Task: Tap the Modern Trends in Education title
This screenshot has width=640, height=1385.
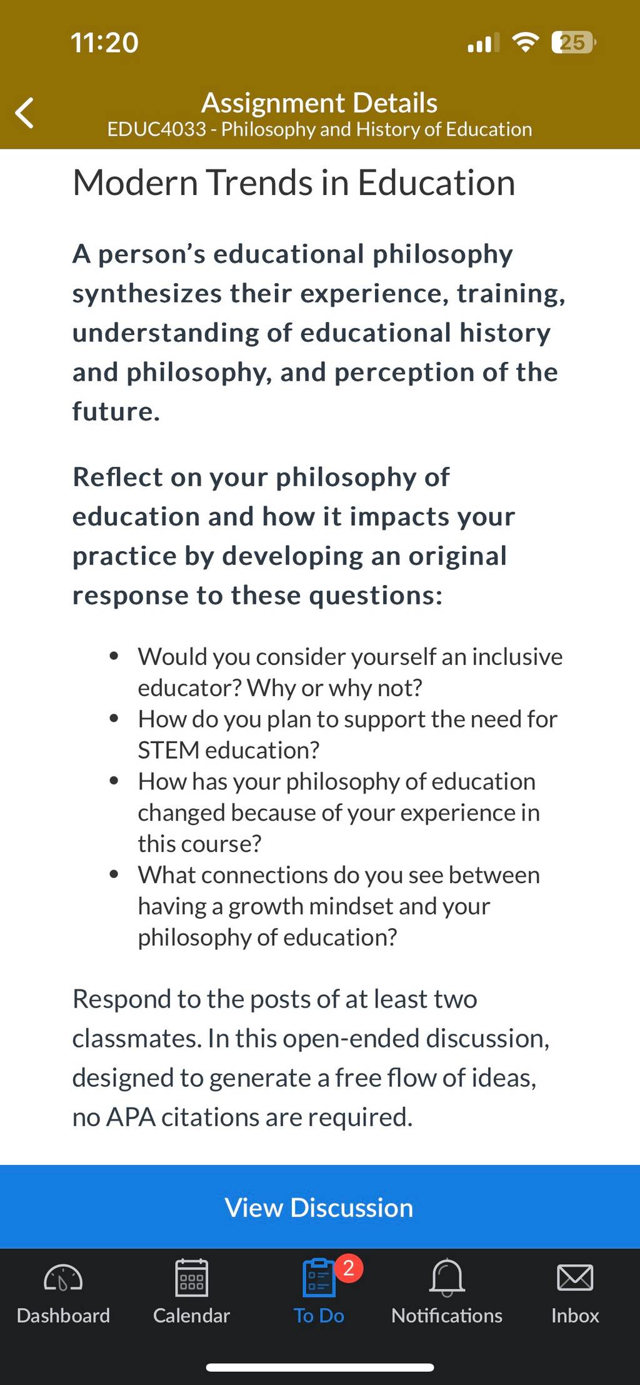Action: [x=294, y=183]
